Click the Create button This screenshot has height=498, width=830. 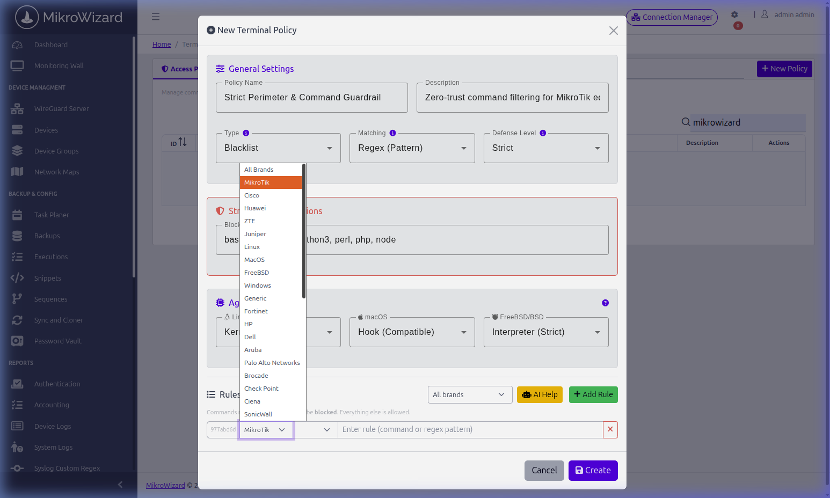click(593, 471)
